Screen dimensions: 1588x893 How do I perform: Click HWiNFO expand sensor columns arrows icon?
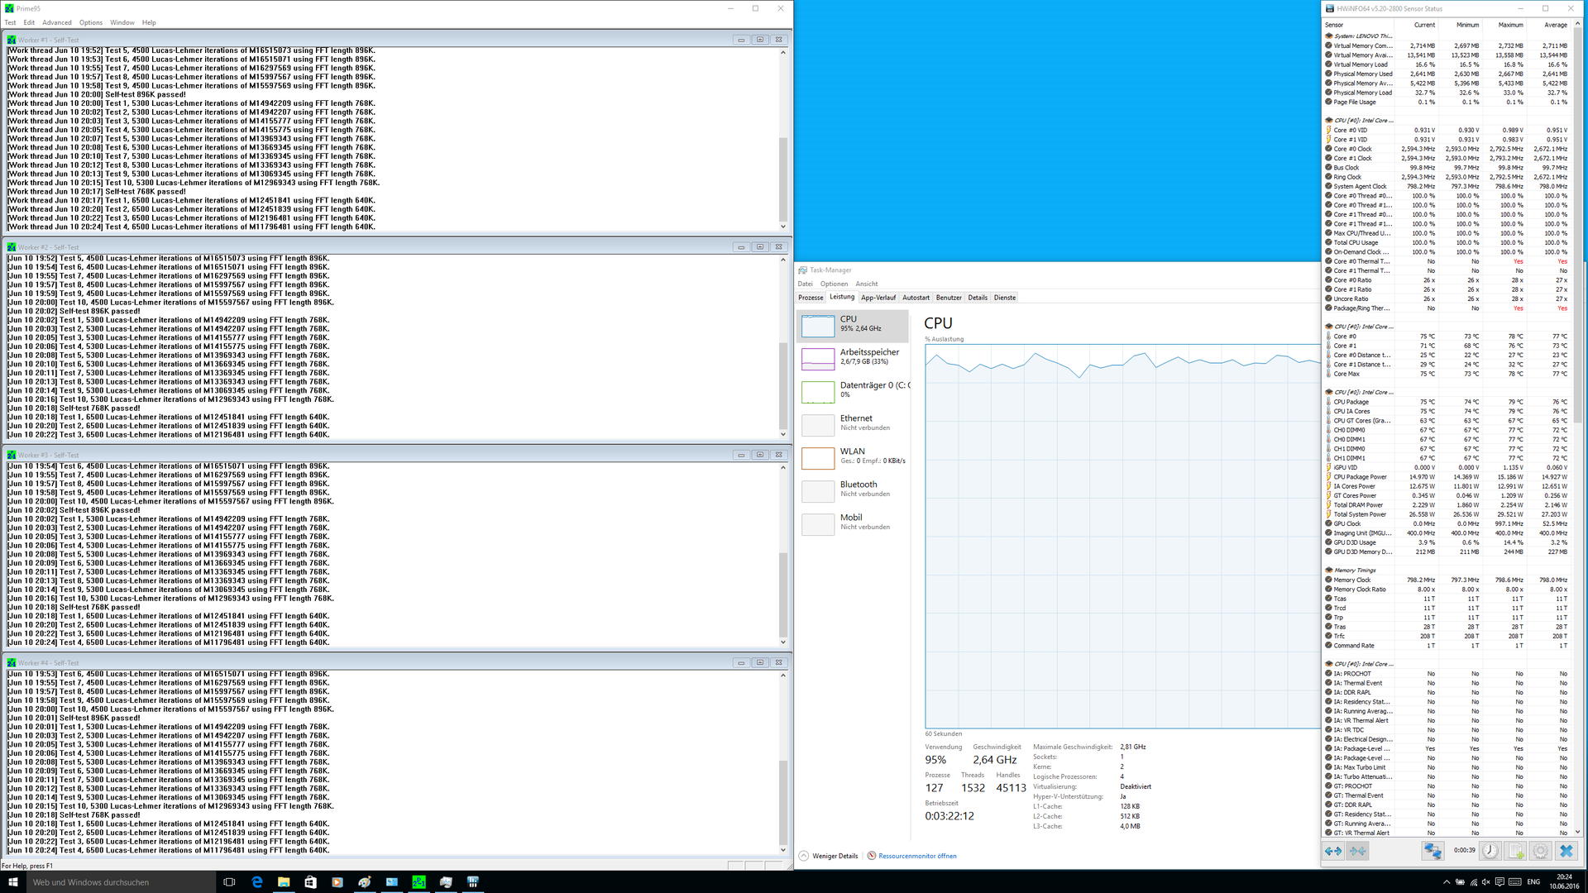point(1333,851)
